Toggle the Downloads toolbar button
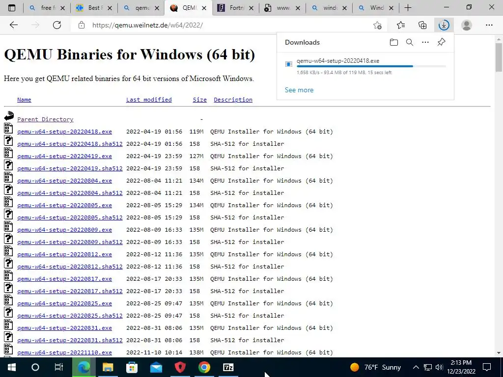 [444, 25]
